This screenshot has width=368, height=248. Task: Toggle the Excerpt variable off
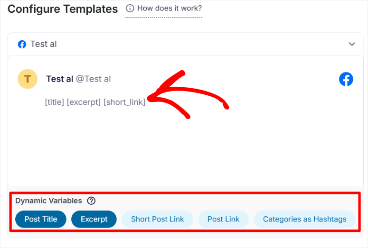click(x=94, y=219)
